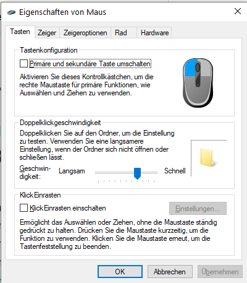Click the KlickEinrasten einschalten label text
The width and height of the screenshot is (247, 283).
tap(68, 208)
